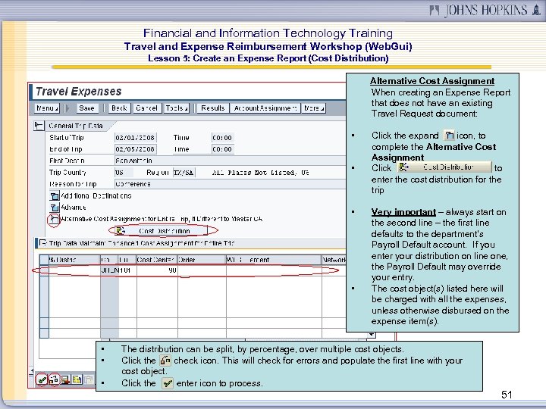
Task: Click the red-arrow row icon in bottom toolbar
Action: tap(65, 379)
